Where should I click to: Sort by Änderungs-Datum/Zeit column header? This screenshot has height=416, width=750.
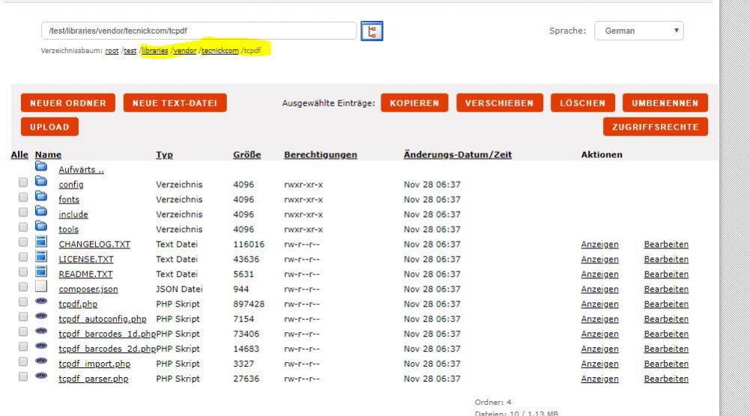[x=457, y=155]
